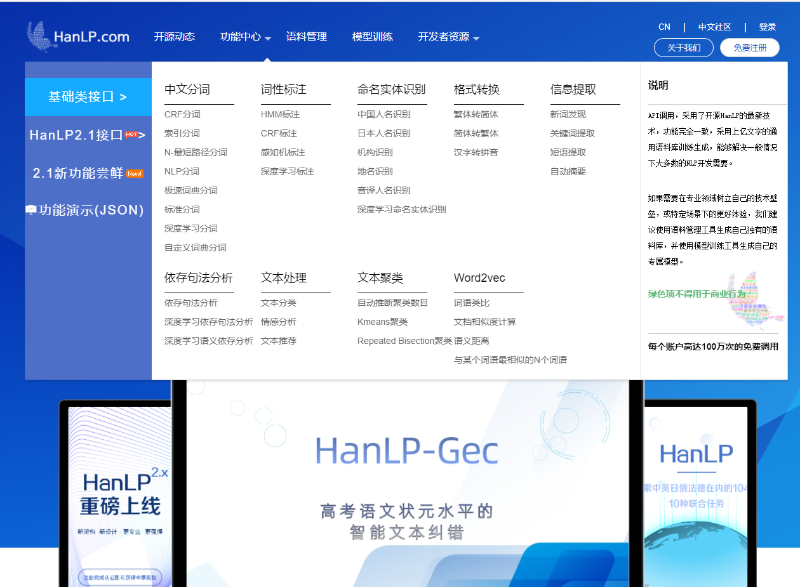Open 简体转繁体 link

[x=476, y=133]
